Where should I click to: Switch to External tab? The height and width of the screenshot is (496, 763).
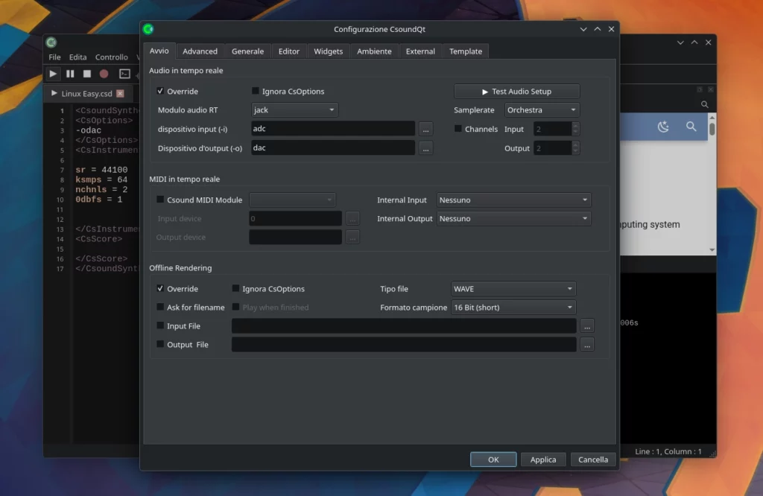[x=420, y=51]
